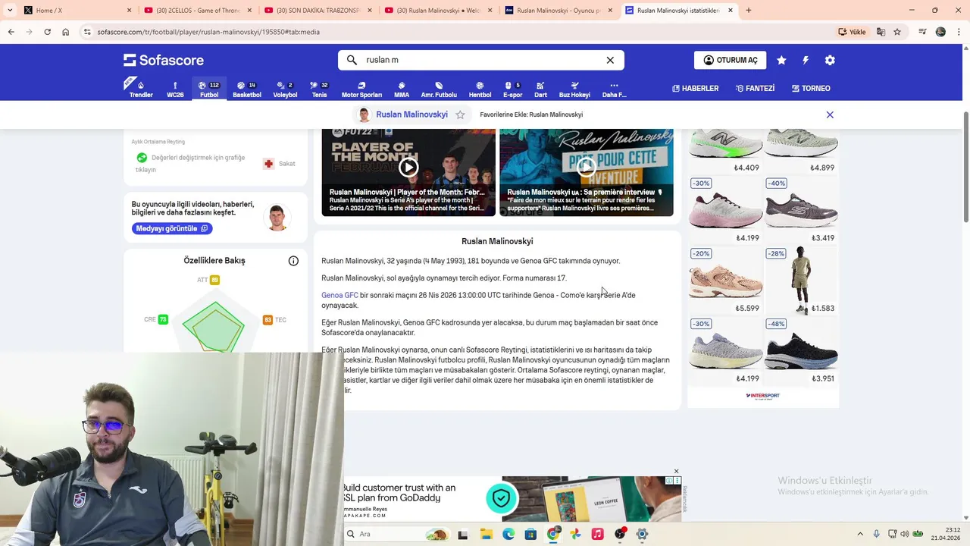Open browser home page button
The image size is (970, 546).
click(65, 32)
